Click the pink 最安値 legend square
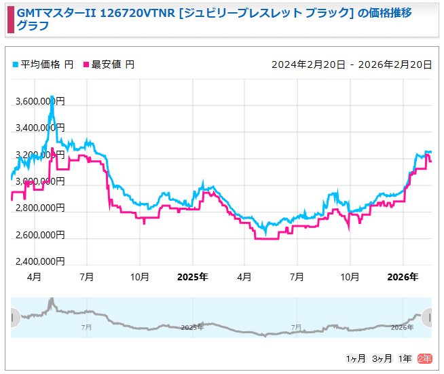Image resolution: width=444 pixels, height=374 pixels. 86,64
